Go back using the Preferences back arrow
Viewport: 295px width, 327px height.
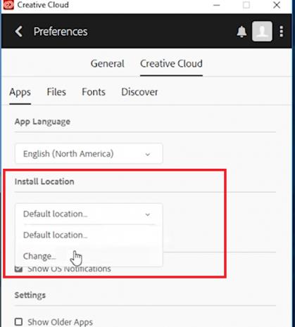point(19,32)
